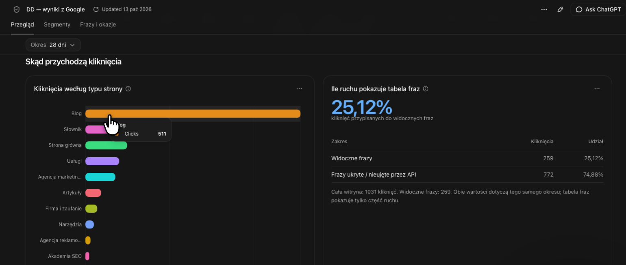Click the green Strona główna bar

(x=106, y=145)
